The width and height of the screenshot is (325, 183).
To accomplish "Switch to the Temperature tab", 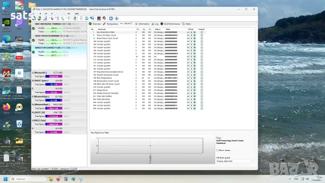I will click(x=111, y=24).
